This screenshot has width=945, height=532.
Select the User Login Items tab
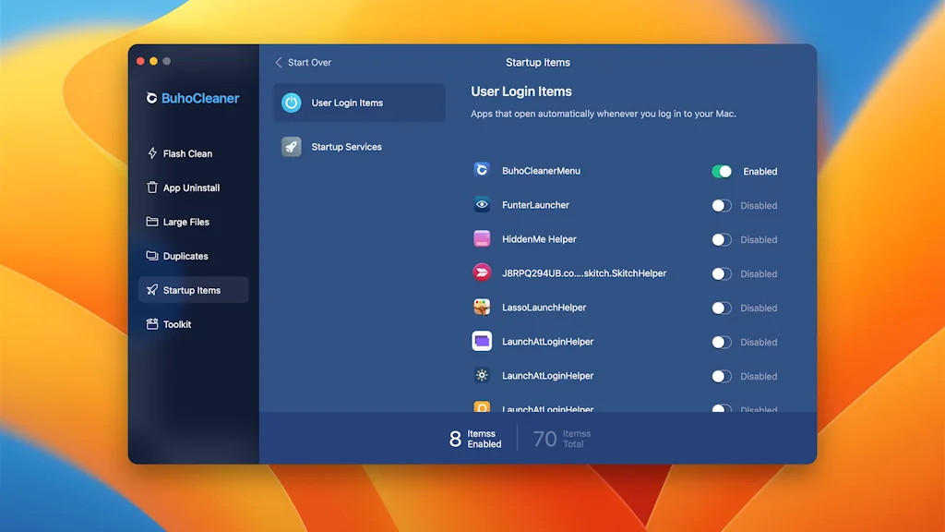coord(358,103)
